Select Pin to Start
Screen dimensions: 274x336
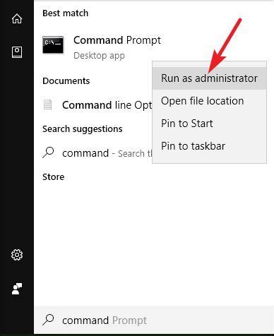(209, 124)
